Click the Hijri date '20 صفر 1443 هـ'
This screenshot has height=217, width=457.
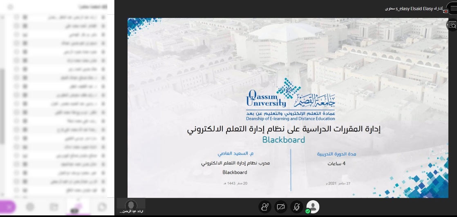click(x=235, y=183)
